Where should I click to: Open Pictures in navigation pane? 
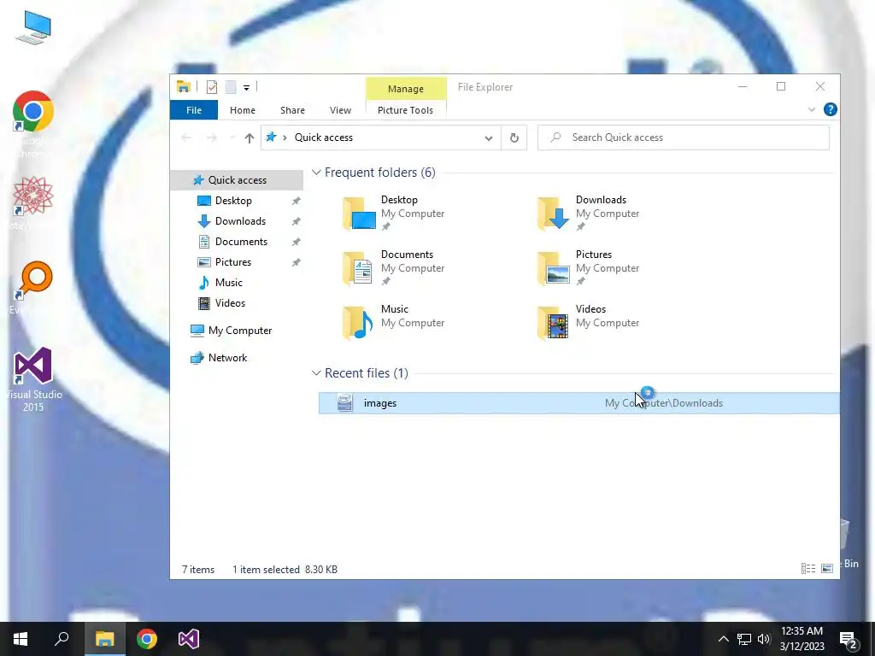pyautogui.click(x=232, y=262)
